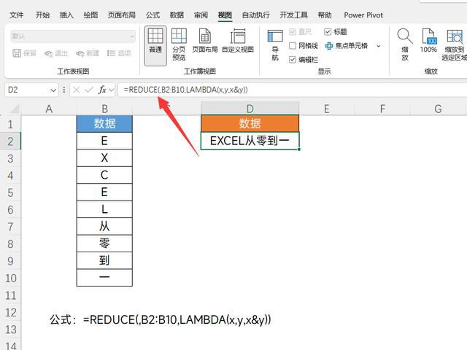The image size is (467, 350).
Task: Create a New (新建) sheet view
Action: click(88, 53)
